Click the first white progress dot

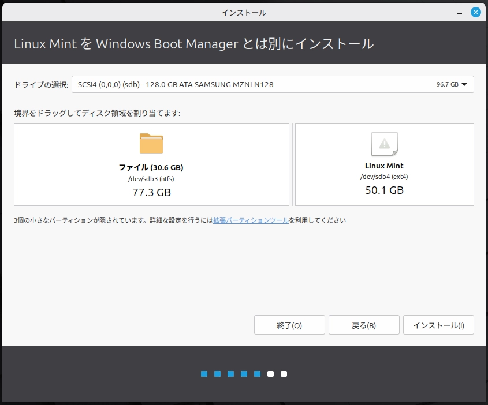pyautogui.click(x=270, y=374)
